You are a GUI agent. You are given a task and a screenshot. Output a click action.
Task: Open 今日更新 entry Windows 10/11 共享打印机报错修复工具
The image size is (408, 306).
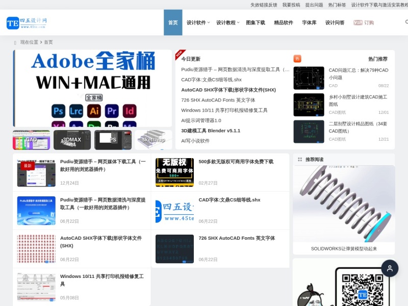(x=224, y=110)
